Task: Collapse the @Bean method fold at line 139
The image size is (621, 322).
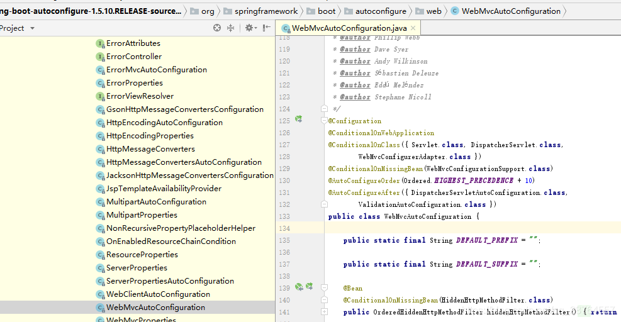Action: click(x=325, y=287)
